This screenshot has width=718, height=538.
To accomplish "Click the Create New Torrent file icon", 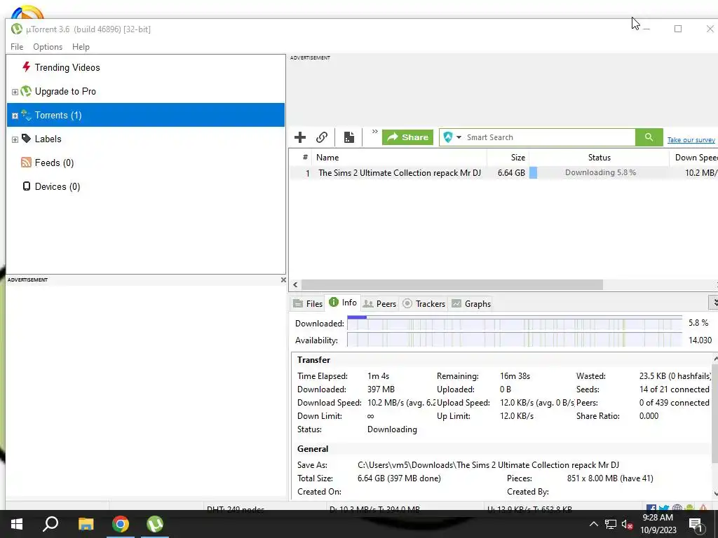I will [349, 137].
